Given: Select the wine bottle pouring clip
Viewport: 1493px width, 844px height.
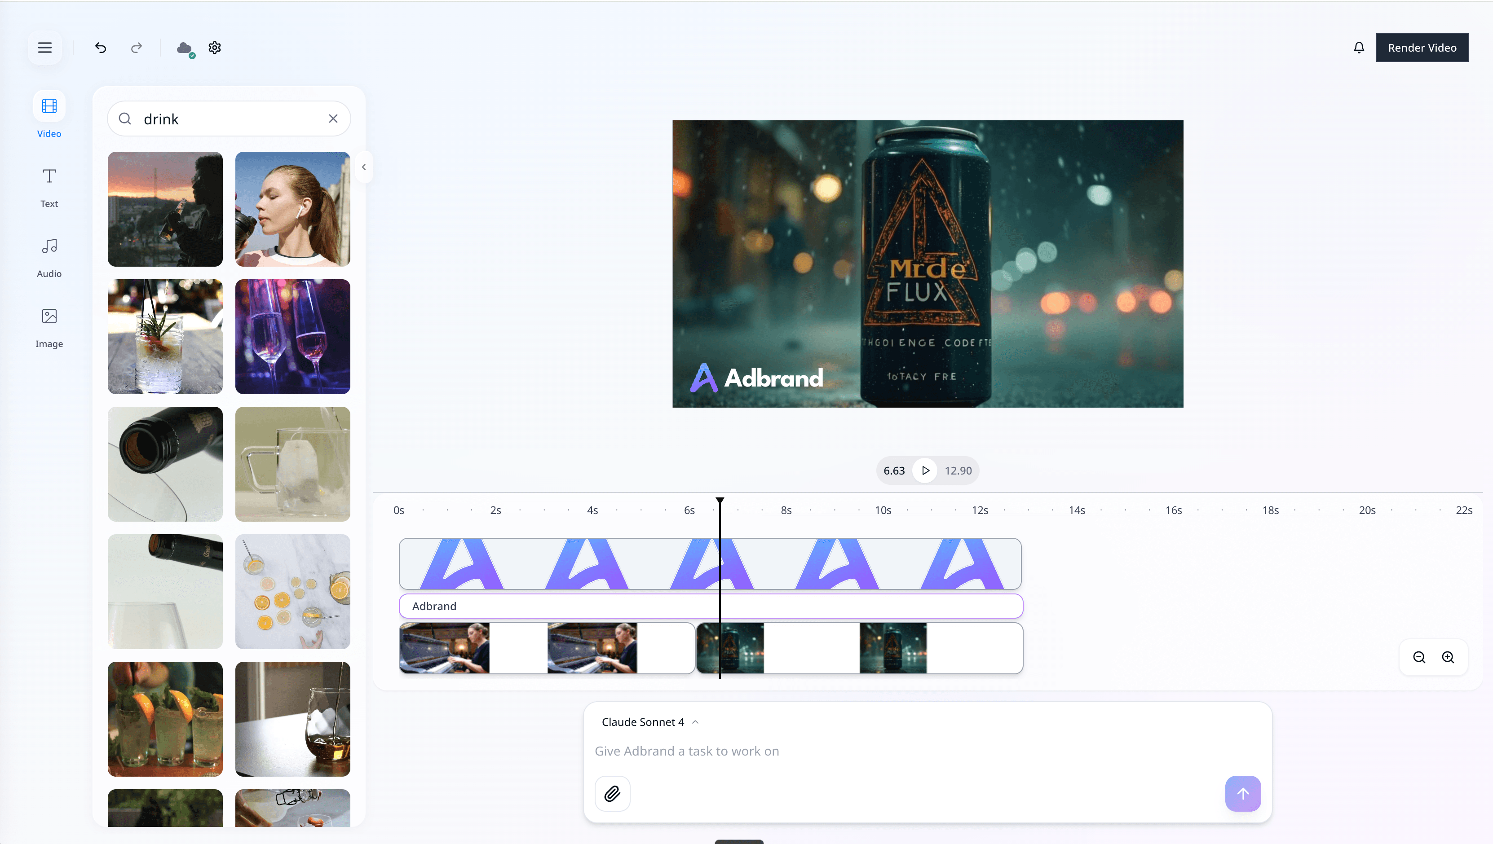Looking at the screenshot, I should click(x=165, y=464).
